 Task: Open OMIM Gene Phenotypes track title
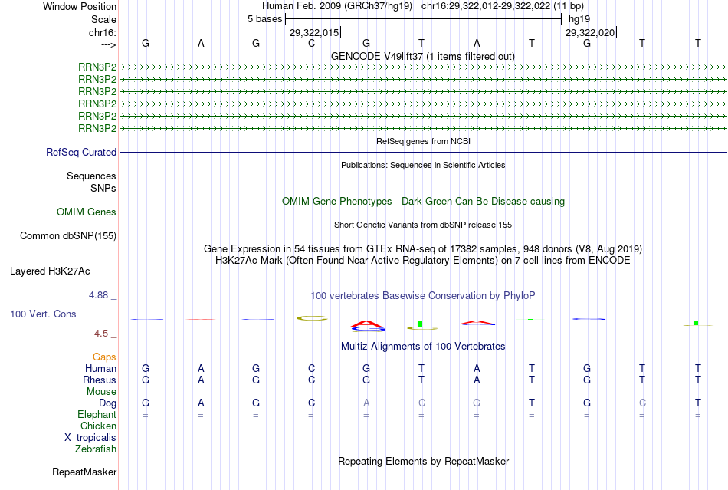pyautogui.click(x=423, y=201)
